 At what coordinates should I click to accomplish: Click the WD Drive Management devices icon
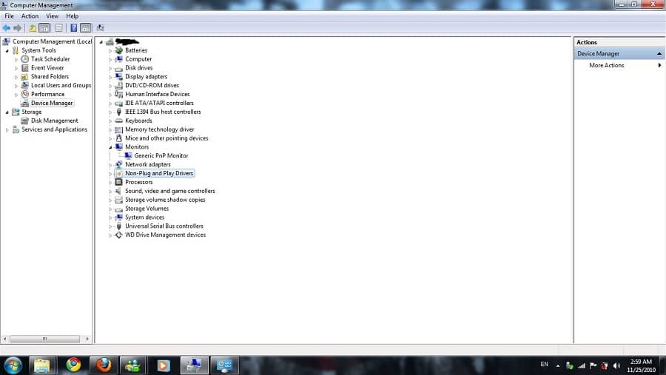[x=119, y=235]
